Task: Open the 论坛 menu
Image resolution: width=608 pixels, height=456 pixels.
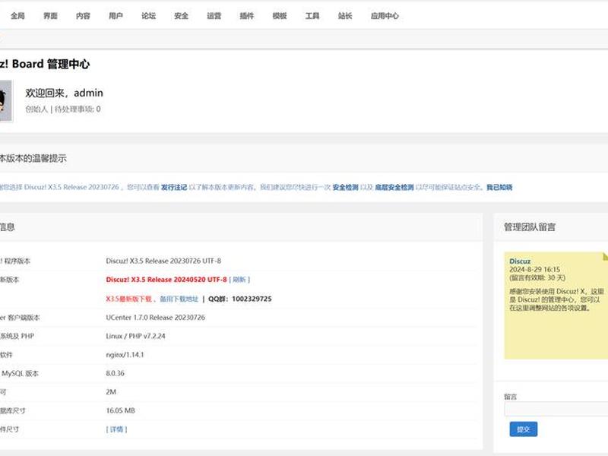Action: 148,16
